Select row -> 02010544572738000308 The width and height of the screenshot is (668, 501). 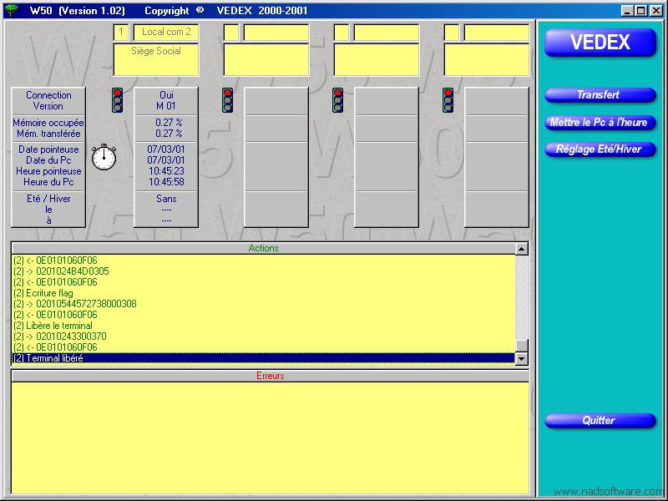(x=263, y=304)
